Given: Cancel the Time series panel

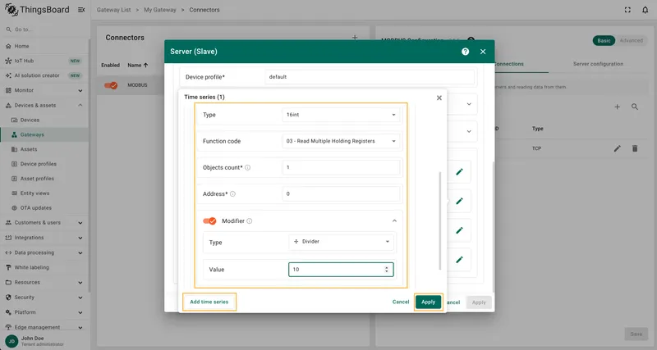Looking at the screenshot, I should pos(401,302).
